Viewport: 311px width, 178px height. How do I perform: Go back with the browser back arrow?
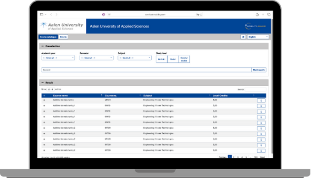51,15
